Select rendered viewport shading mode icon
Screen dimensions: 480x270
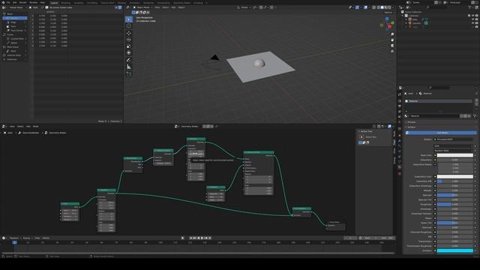coord(389,7)
